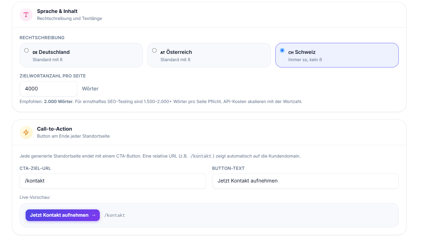Focus the CTA-Ziel-URL field
Screen dimensions: 442x238
click(113, 181)
